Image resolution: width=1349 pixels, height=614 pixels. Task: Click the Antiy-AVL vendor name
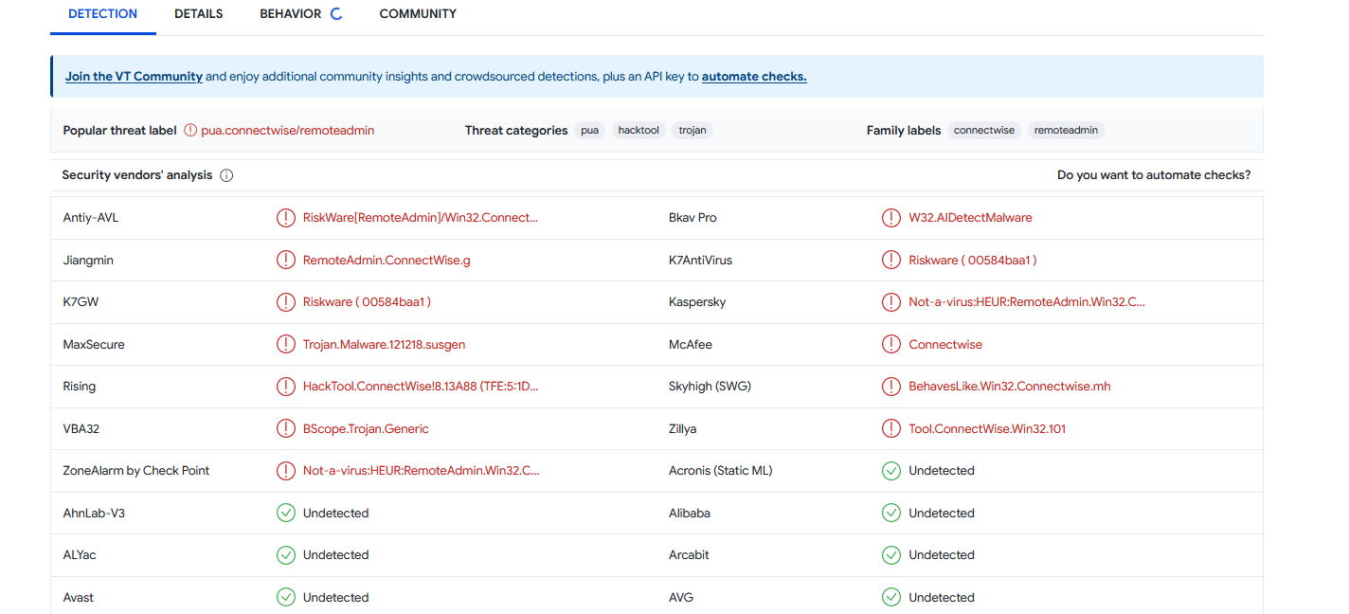tap(91, 218)
